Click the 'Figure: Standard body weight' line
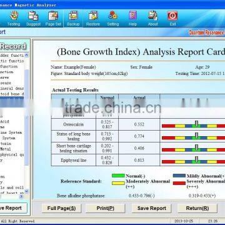Viewport: 225px width, 225px height. pos(89,74)
